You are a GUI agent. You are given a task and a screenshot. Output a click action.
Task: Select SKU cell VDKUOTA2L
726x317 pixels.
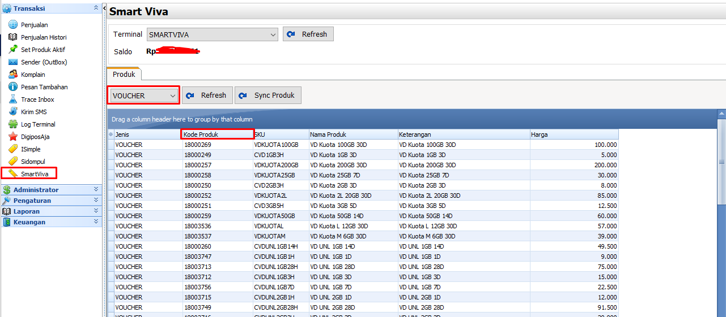click(x=281, y=196)
